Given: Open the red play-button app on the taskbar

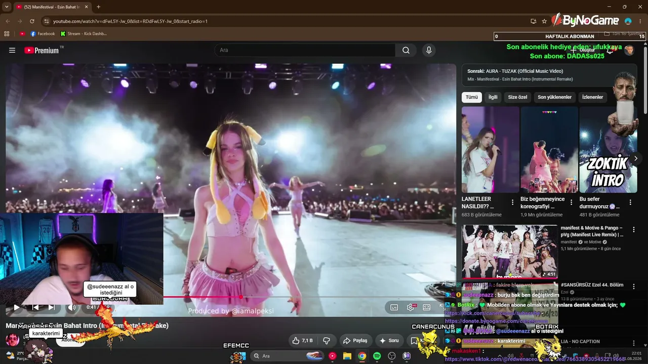Looking at the screenshot, I should point(332,356).
